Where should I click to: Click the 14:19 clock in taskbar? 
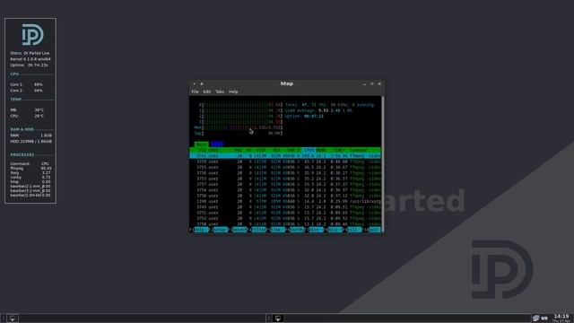pos(561,316)
